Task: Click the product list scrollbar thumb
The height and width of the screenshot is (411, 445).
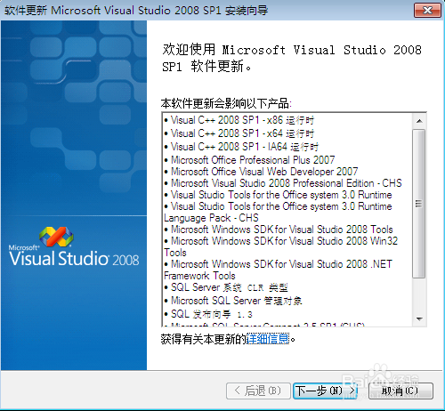Action: click(x=419, y=204)
